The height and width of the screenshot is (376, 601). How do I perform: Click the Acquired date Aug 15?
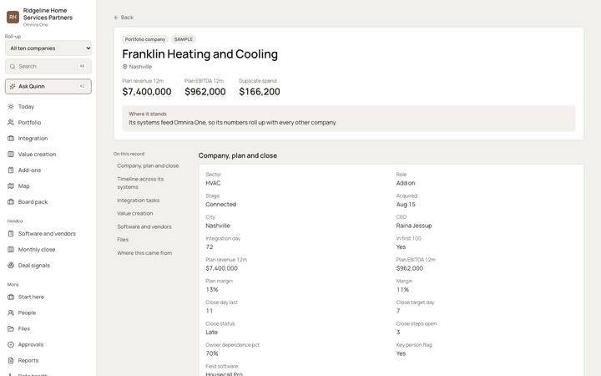tap(406, 205)
